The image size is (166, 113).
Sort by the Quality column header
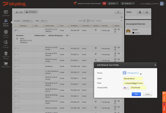96,26
